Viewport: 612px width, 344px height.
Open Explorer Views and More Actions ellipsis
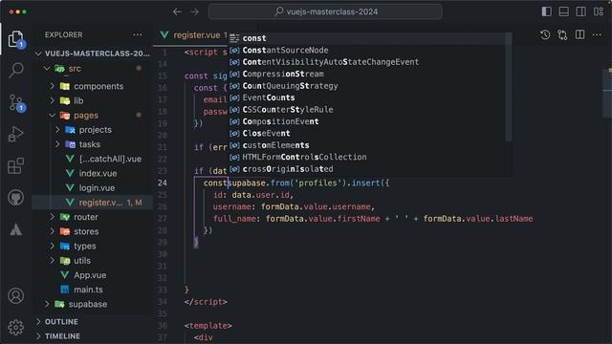click(x=138, y=34)
